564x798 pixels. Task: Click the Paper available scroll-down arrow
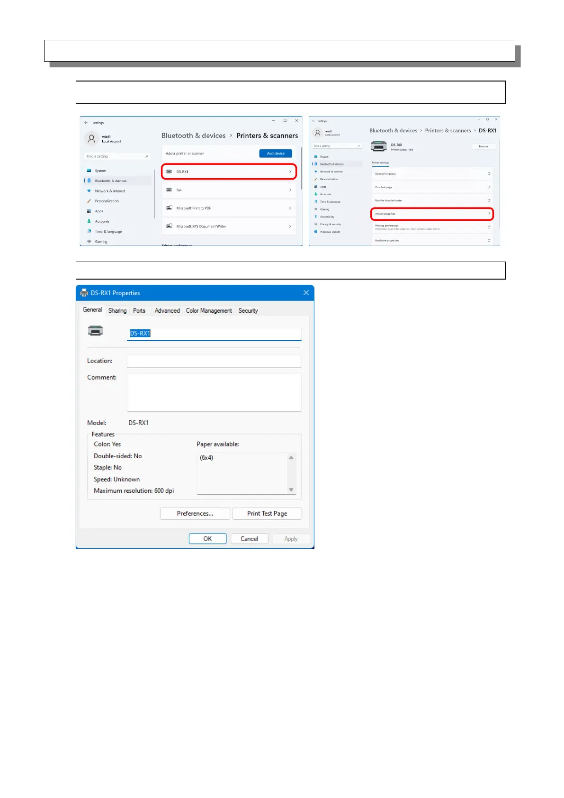(291, 490)
